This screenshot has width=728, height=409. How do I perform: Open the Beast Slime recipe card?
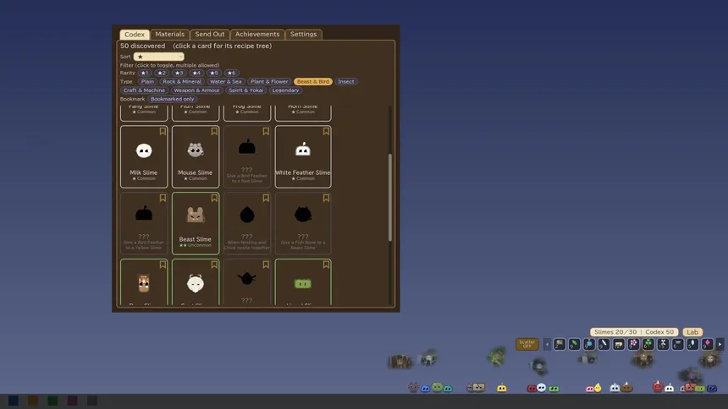click(196, 223)
